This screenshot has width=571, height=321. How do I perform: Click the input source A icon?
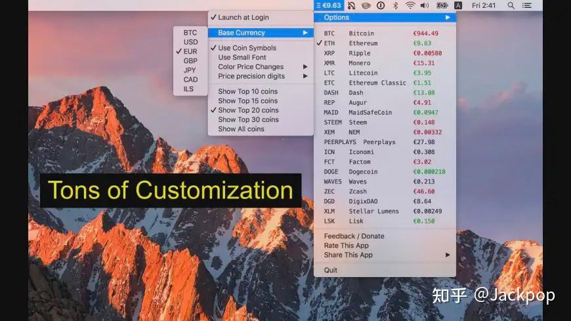pyautogui.click(x=458, y=5)
